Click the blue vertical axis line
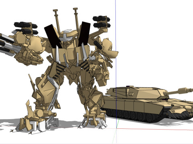The image size is (193, 144). (x=116, y=64)
